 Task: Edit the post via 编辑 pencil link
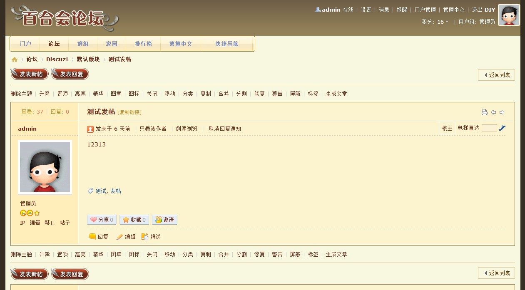[126, 237]
